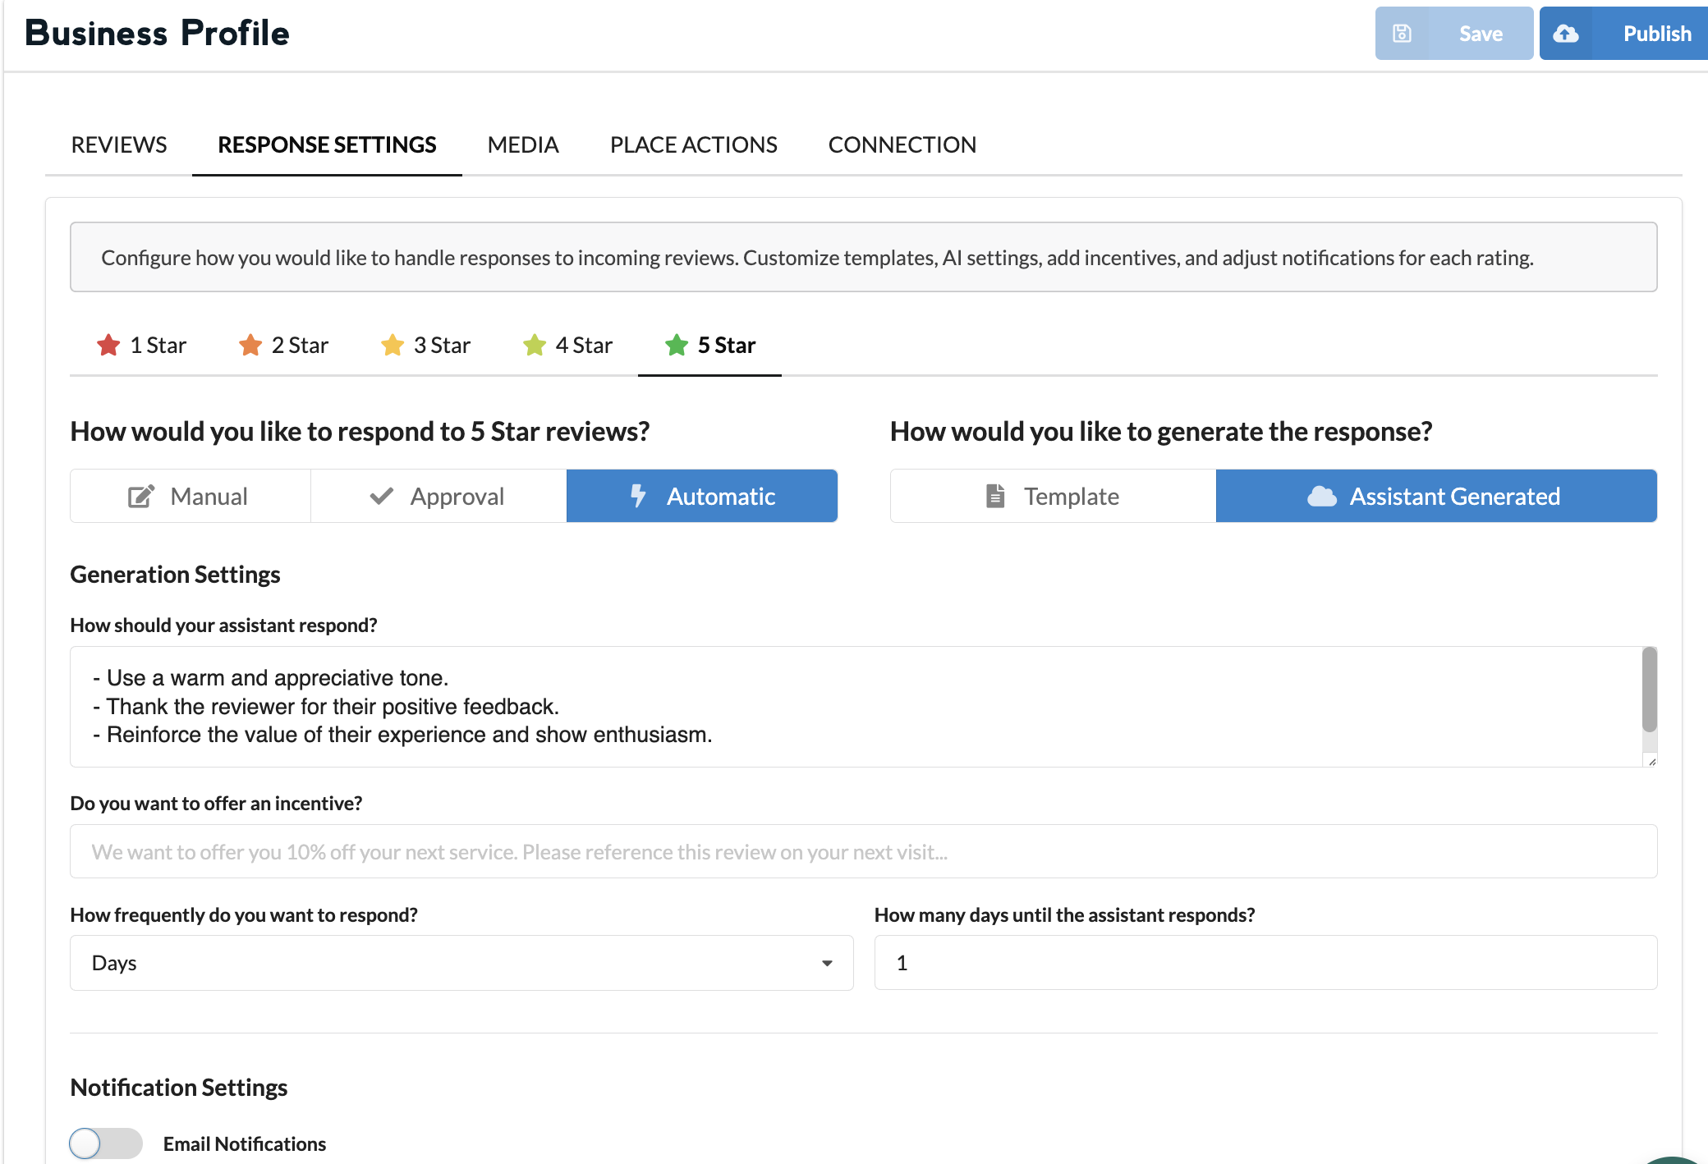Select the Assistant Generated button
This screenshot has height=1164, width=1708.
tap(1435, 497)
